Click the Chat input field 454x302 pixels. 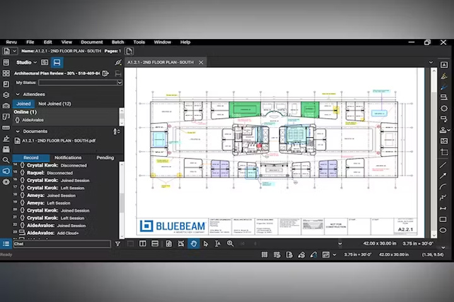(62, 244)
